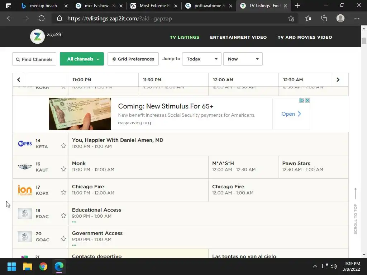Switch to the pottawatomie search tab
The height and width of the screenshot is (275, 367).
(209, 6)
